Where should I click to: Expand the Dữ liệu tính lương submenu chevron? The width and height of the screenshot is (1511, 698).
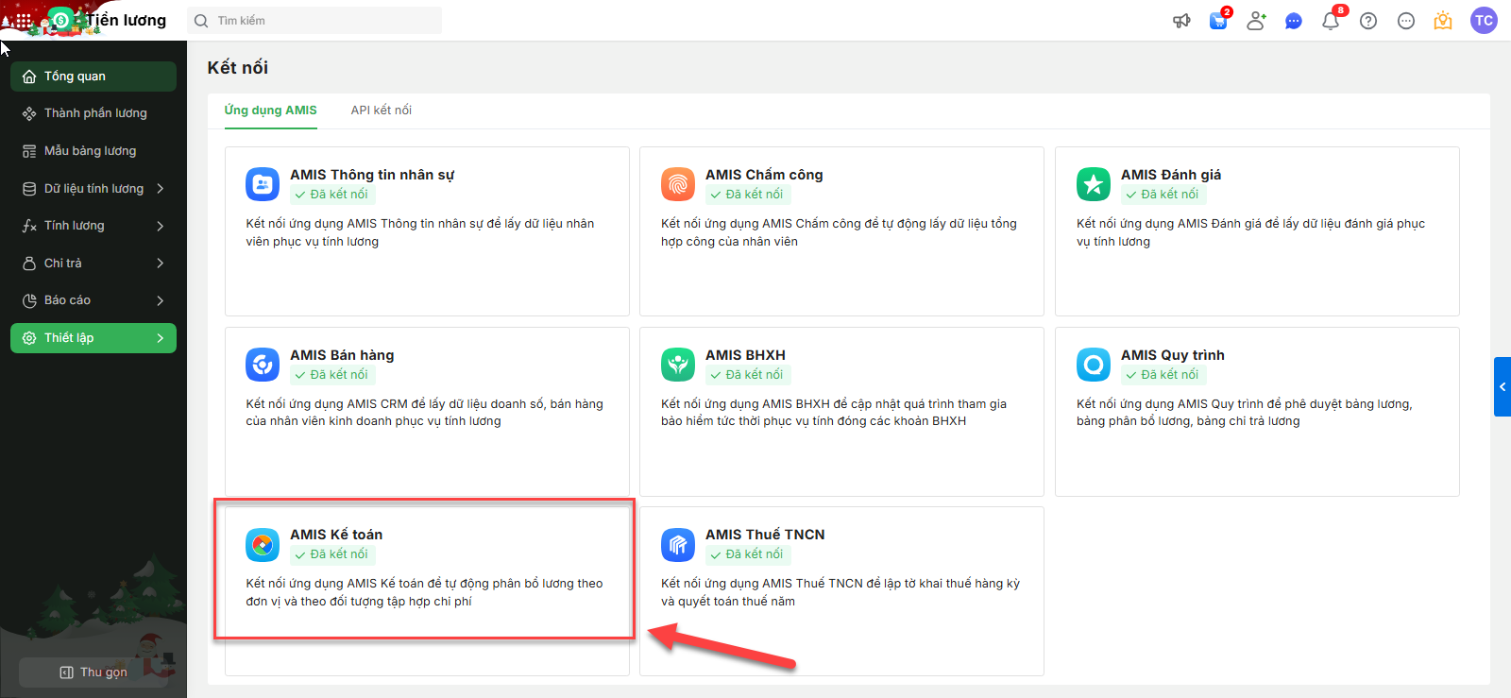(x=161, y=189)
